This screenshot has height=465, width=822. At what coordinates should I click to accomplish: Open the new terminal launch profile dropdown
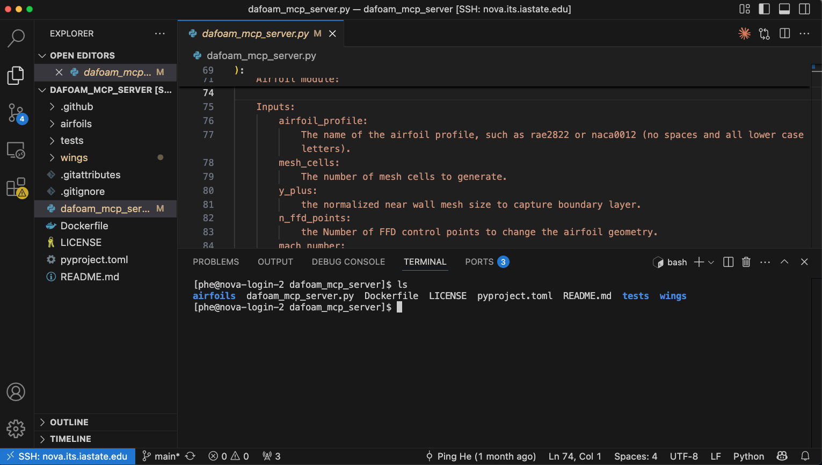(x=711, y=262)
